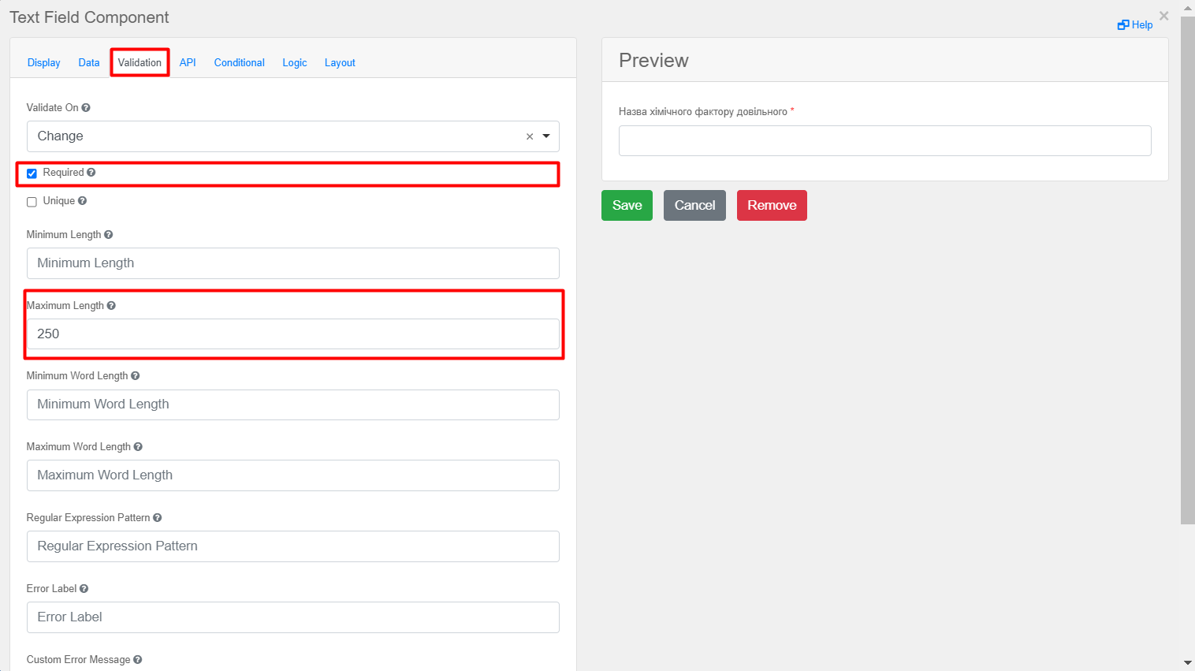Open the Conditional tab

240,62
